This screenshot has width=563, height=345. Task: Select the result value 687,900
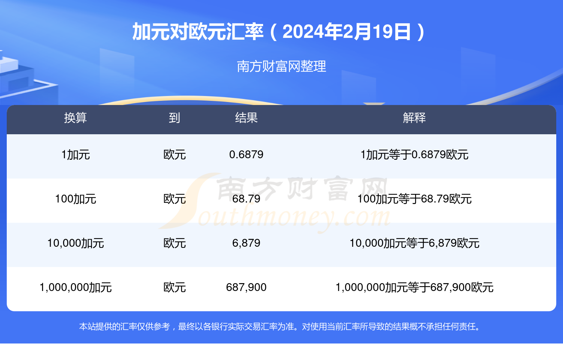click(246, 287)
